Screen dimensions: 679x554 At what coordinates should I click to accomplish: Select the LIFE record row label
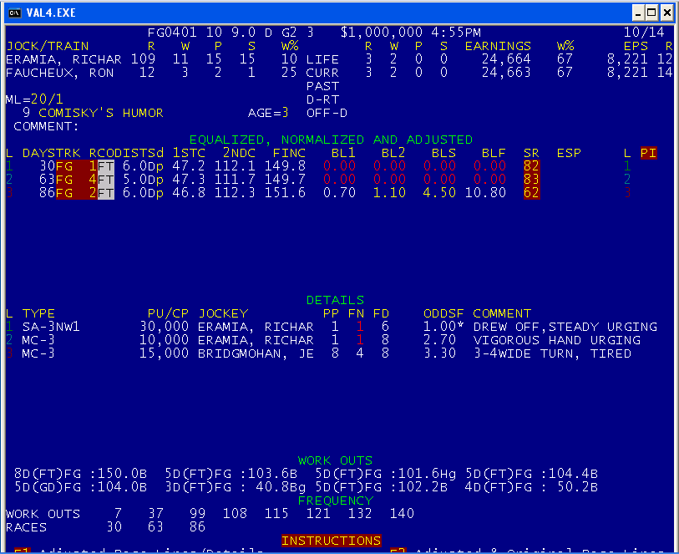coord(322,59)
